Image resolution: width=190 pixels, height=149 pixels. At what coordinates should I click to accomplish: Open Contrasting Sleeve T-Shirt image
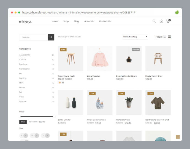tap(158, 103)
